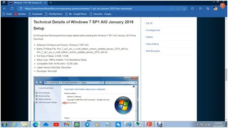Click the x86.iso setup file name
This screenshot has width=228, height=128.
click(93, 49)
